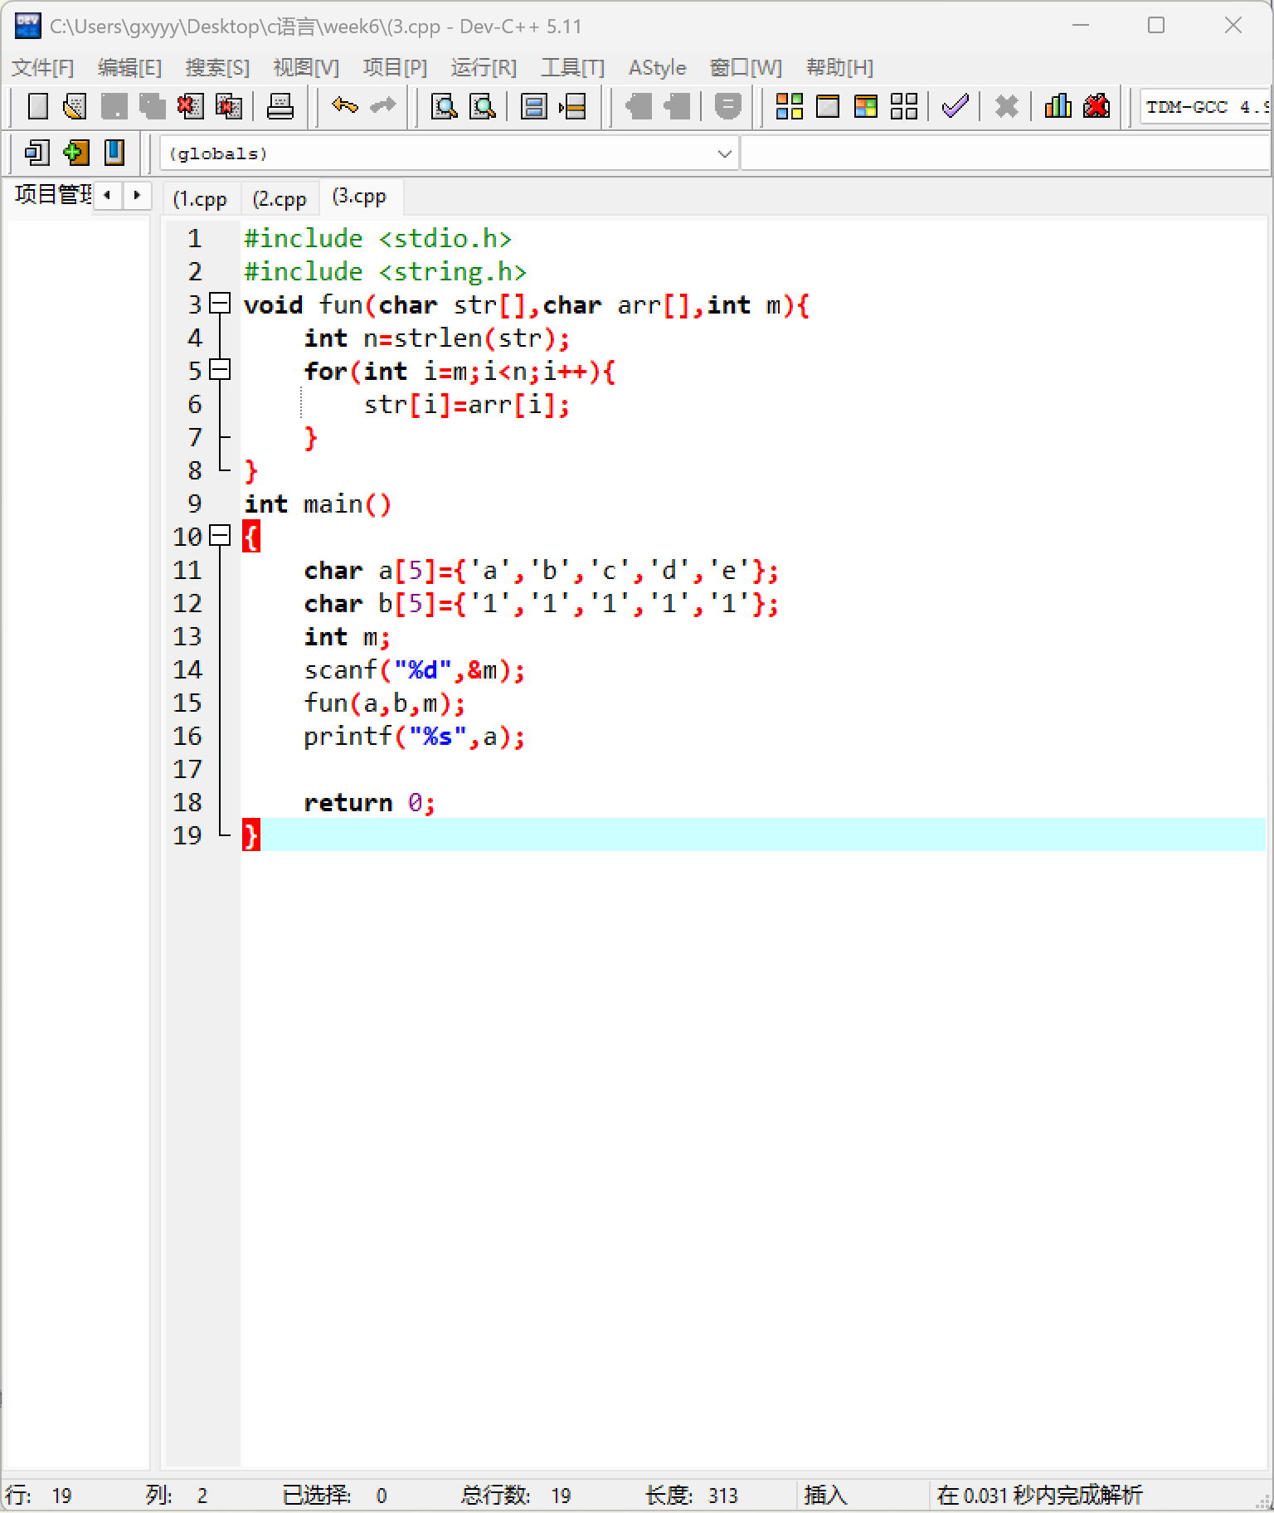Image resolution: width=1274 pixels, height=1513 pixels.
Task: Switch to the (1.cpp tab
Action: [200, 199]
